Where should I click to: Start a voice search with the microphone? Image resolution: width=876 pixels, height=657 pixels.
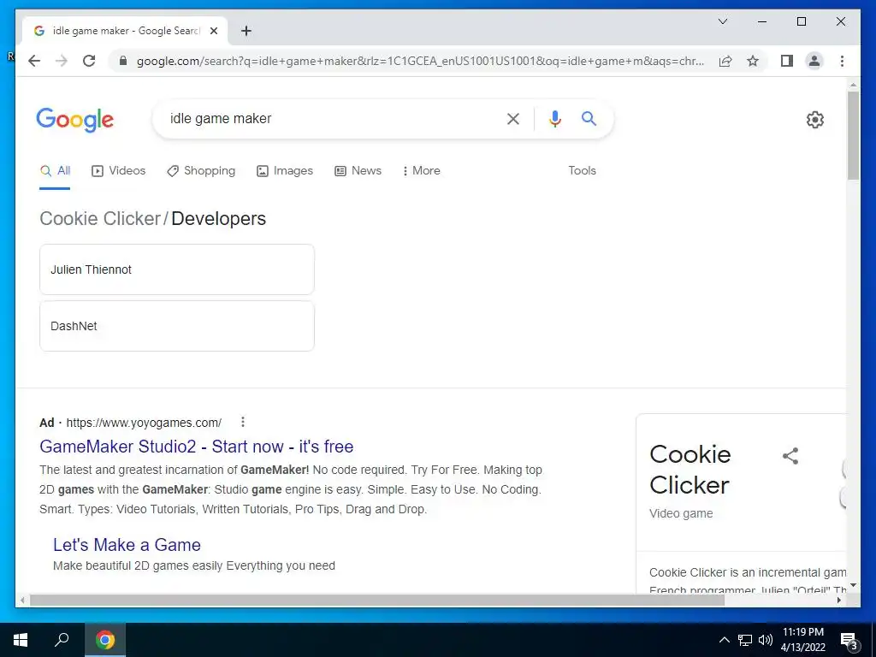pos(554,118)
